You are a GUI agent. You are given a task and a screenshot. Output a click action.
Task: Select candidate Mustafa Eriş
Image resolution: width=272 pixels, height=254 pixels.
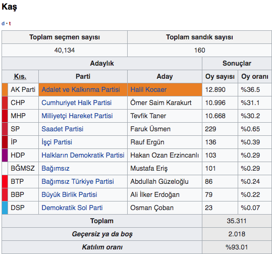click(149, 168)
